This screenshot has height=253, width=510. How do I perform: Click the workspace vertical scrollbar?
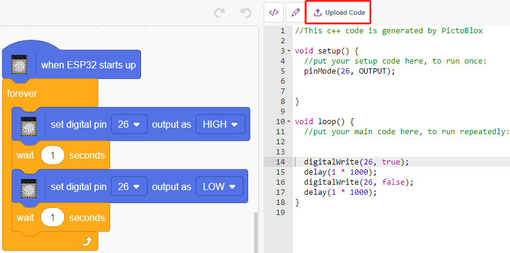(x=256, y=232)
